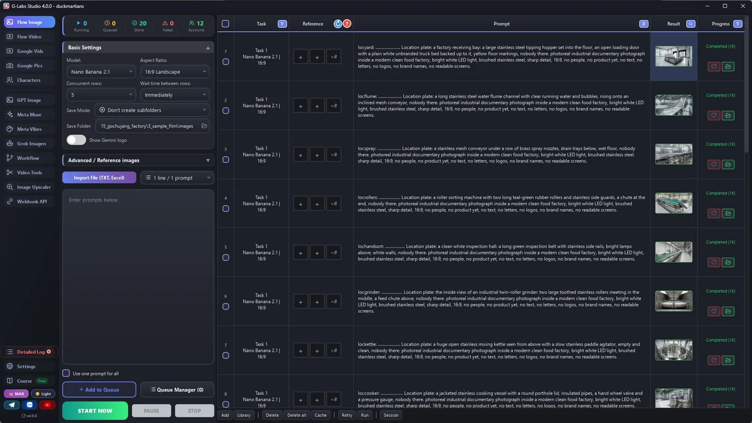Tick the checkbox for row 3
This screenshot has height=423, width=752.
[226, 160]
